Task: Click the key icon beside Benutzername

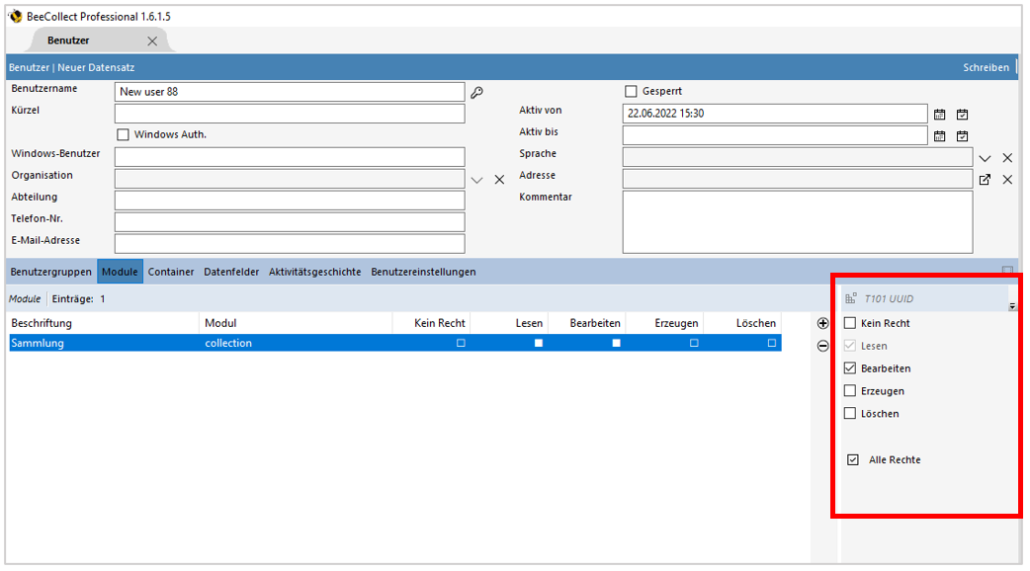Action: (476, 92)
